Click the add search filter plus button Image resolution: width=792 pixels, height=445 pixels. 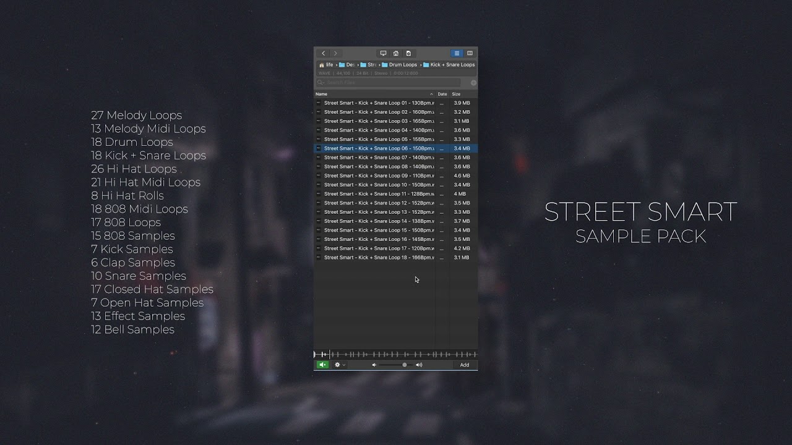473,82
